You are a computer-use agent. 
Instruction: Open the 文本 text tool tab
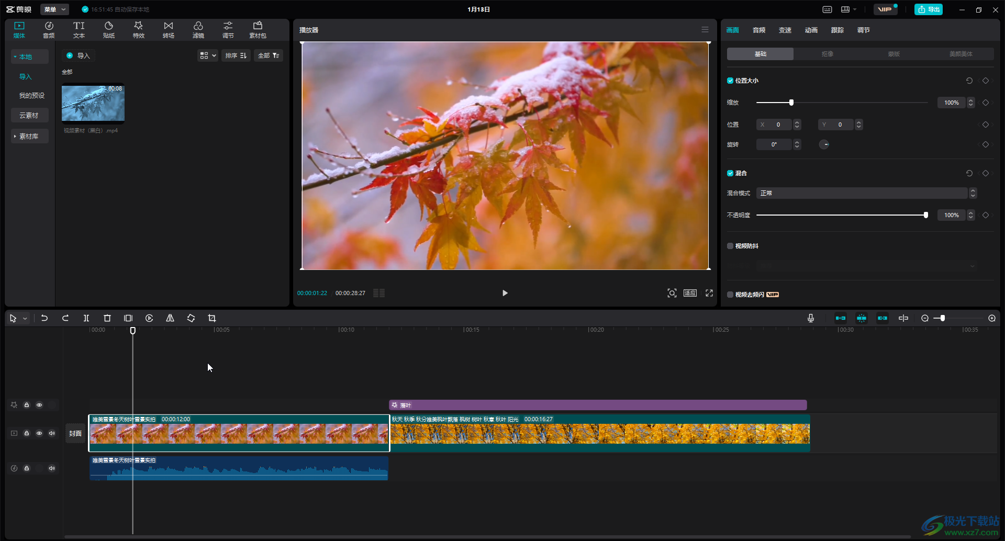(79, 30)
